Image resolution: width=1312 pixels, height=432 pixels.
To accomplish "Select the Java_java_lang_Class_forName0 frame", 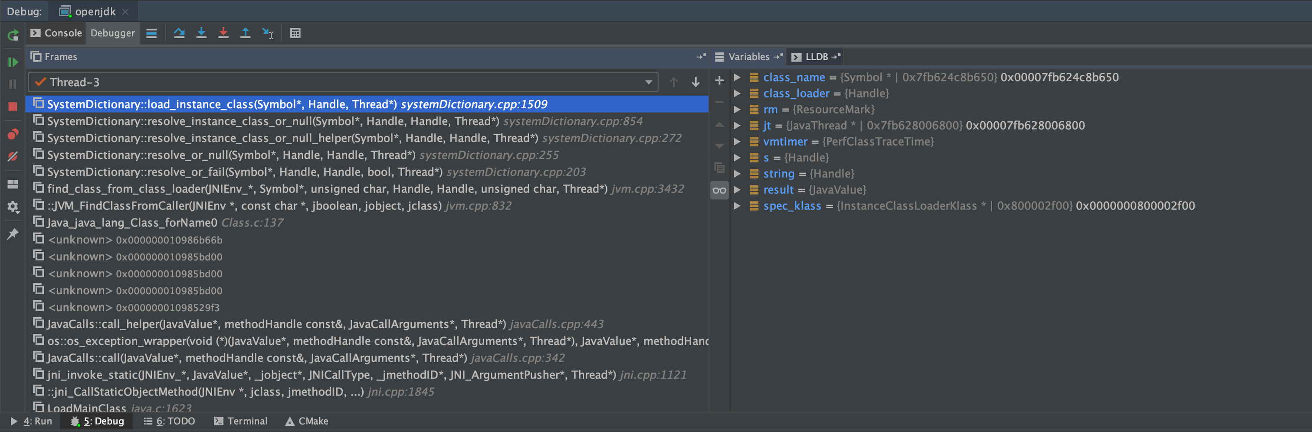I will pyautogui.click(x=132, y=222).
